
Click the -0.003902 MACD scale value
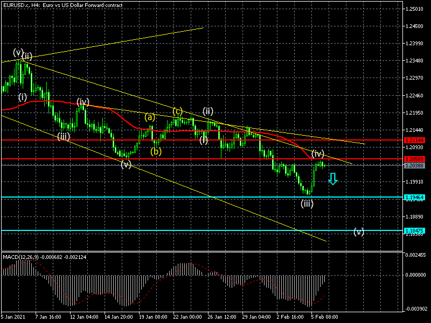(x=415, y=308)
